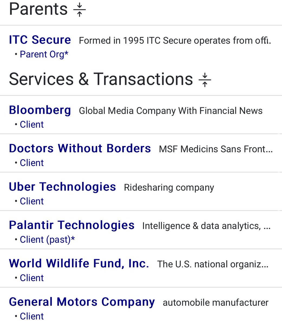Click Client label under World Wildlife Fund
Screen dimensions: 282x325
(32, 278)
